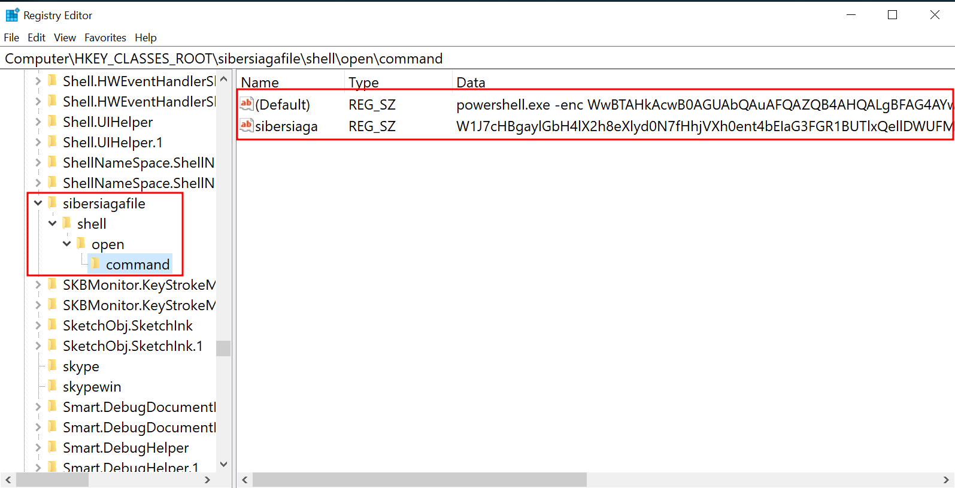
Task: Click the folder icon beside skype key
Action: pyautogui.click(x=52, y=365)
